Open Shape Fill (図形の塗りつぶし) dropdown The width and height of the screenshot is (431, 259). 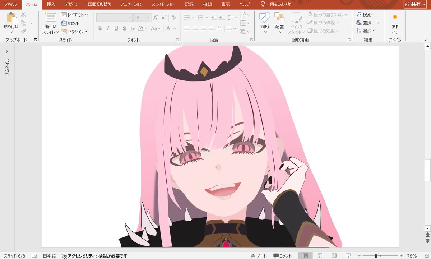coord(328,15)
